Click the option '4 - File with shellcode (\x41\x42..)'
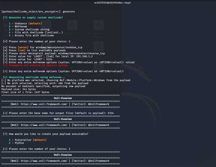Viewport: 216px width, 167px height. pyautogui.click(x=36, y=33)
